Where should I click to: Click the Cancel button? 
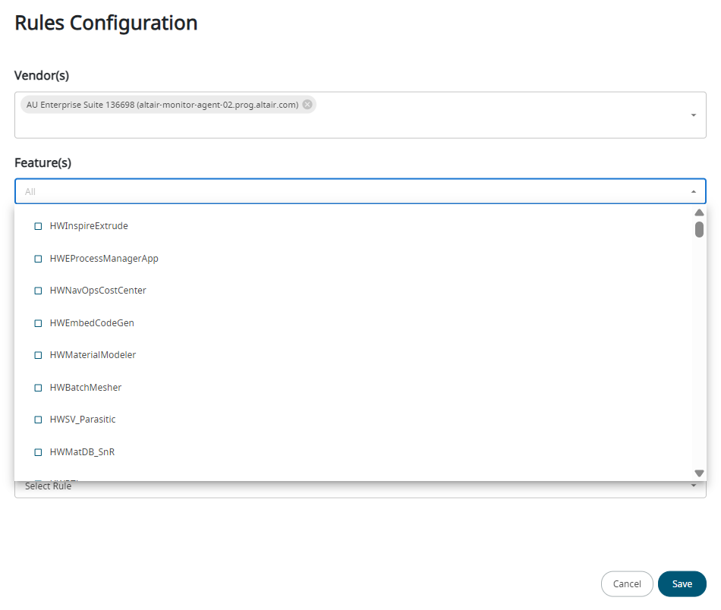tap(627, 584)
